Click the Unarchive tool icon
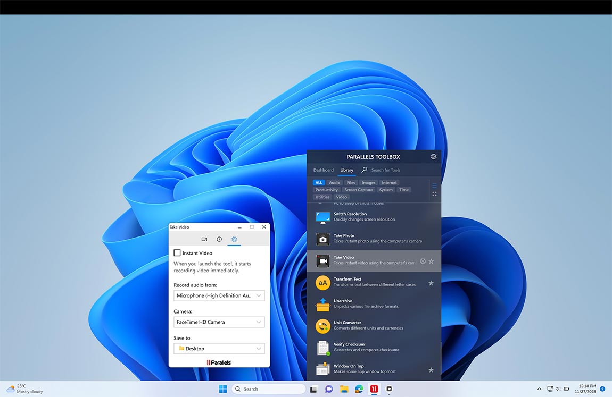The width and height of the screenshot is (612, 397). (x=322, y=304)
